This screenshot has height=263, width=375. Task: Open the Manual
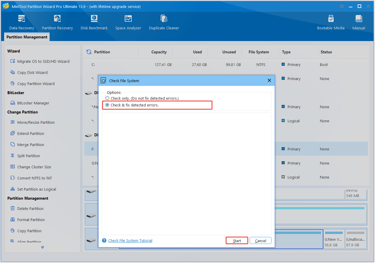[359, 22]
